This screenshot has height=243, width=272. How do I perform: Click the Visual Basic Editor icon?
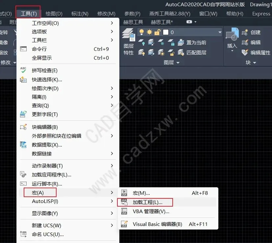point(124,224)
